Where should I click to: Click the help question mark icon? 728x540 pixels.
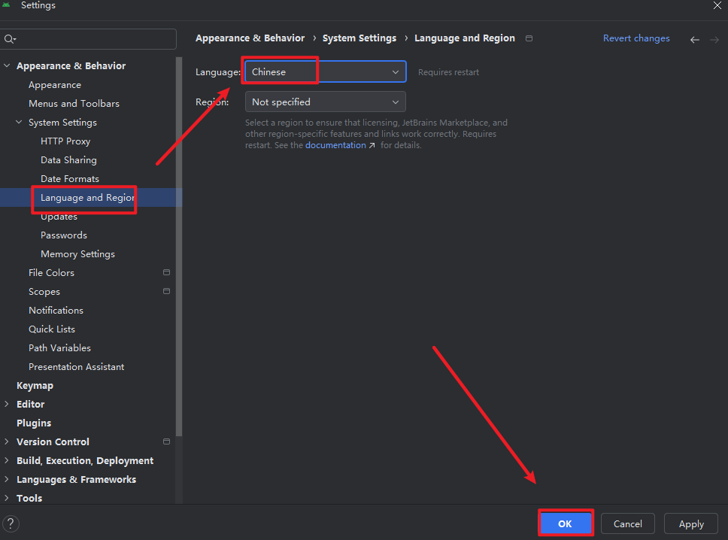click(x=11, y=523)
